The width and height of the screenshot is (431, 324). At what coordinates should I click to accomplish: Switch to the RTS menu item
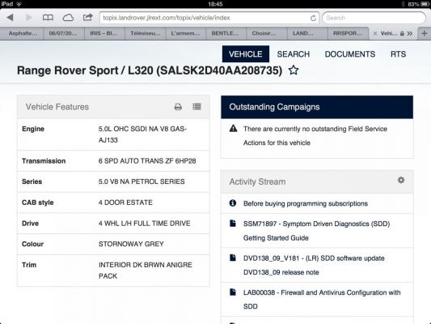(398, 54)
